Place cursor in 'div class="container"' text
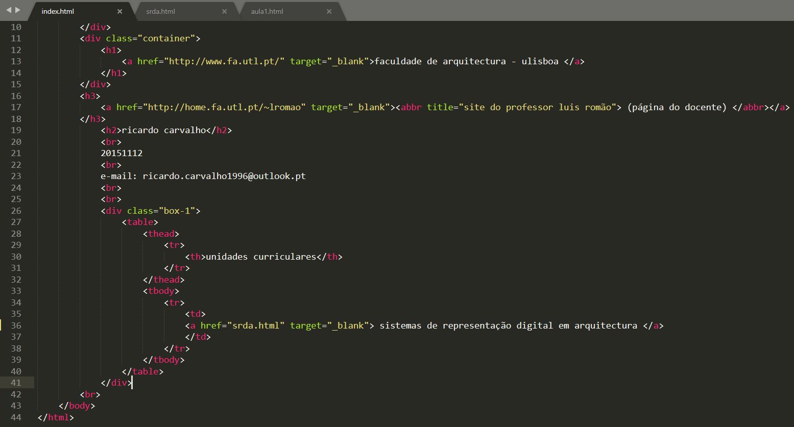 coord(140,38)
